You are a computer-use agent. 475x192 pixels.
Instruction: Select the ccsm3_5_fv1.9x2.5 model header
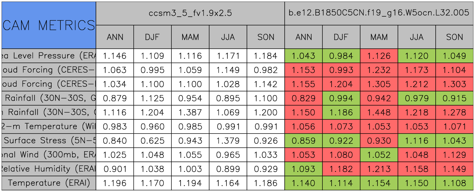(x=190, y=13)
